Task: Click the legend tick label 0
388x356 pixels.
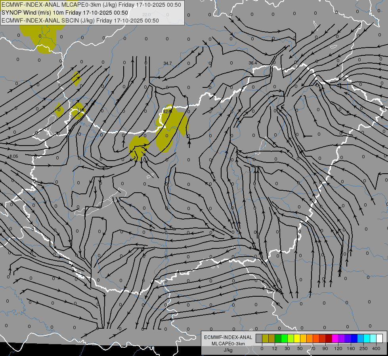Action: click(262, 348)
